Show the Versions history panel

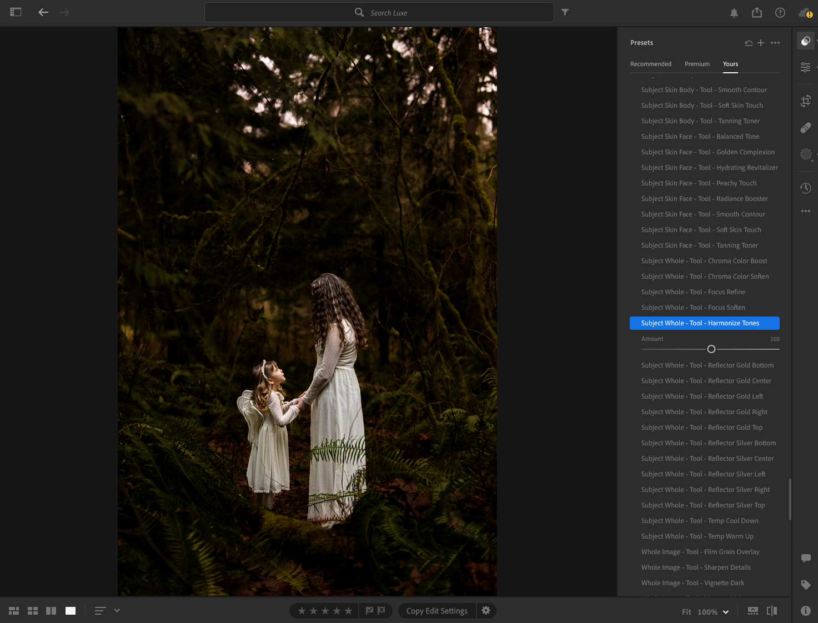806,188
